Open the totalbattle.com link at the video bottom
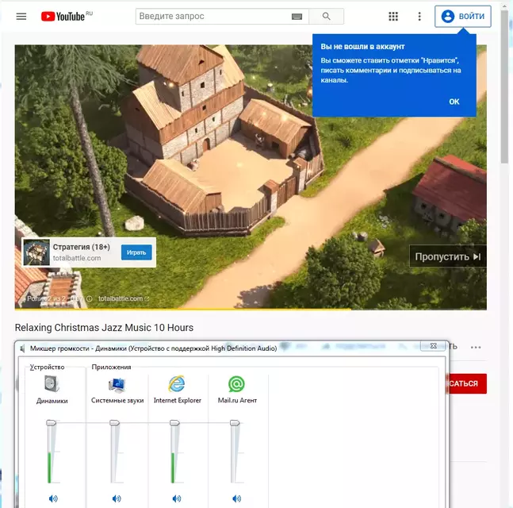The width and height of the screenshot is (513, 508). point(124,298)
